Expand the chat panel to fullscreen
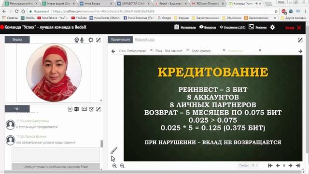This screenshot has height=174, width=309. coord(98,109)
